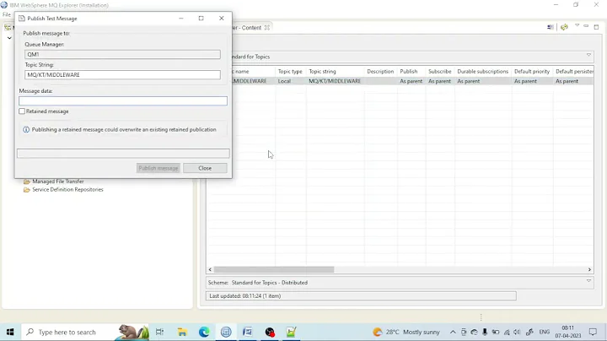Click the volume speaker tray icon

(x=517, y=332)
